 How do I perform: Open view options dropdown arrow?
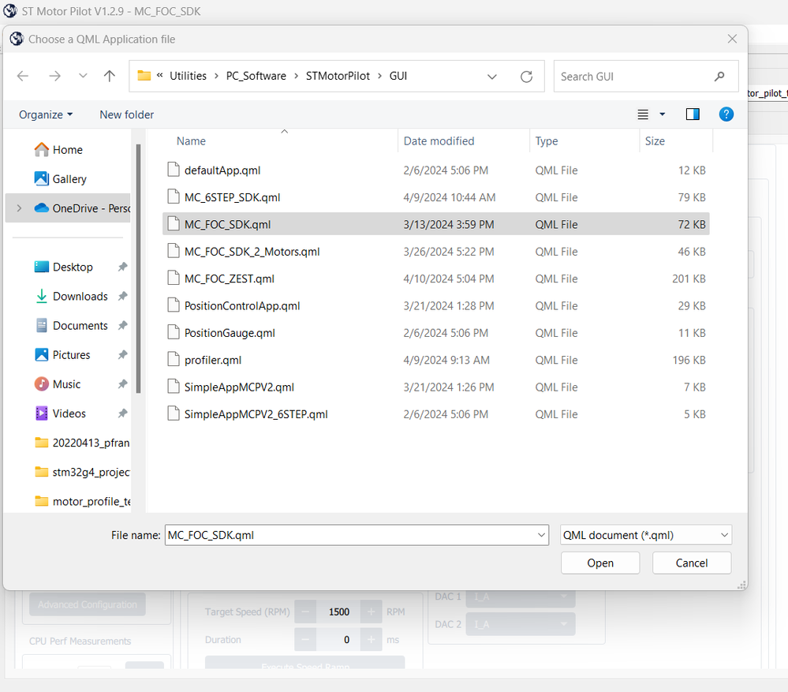click(x=663, y=114)
